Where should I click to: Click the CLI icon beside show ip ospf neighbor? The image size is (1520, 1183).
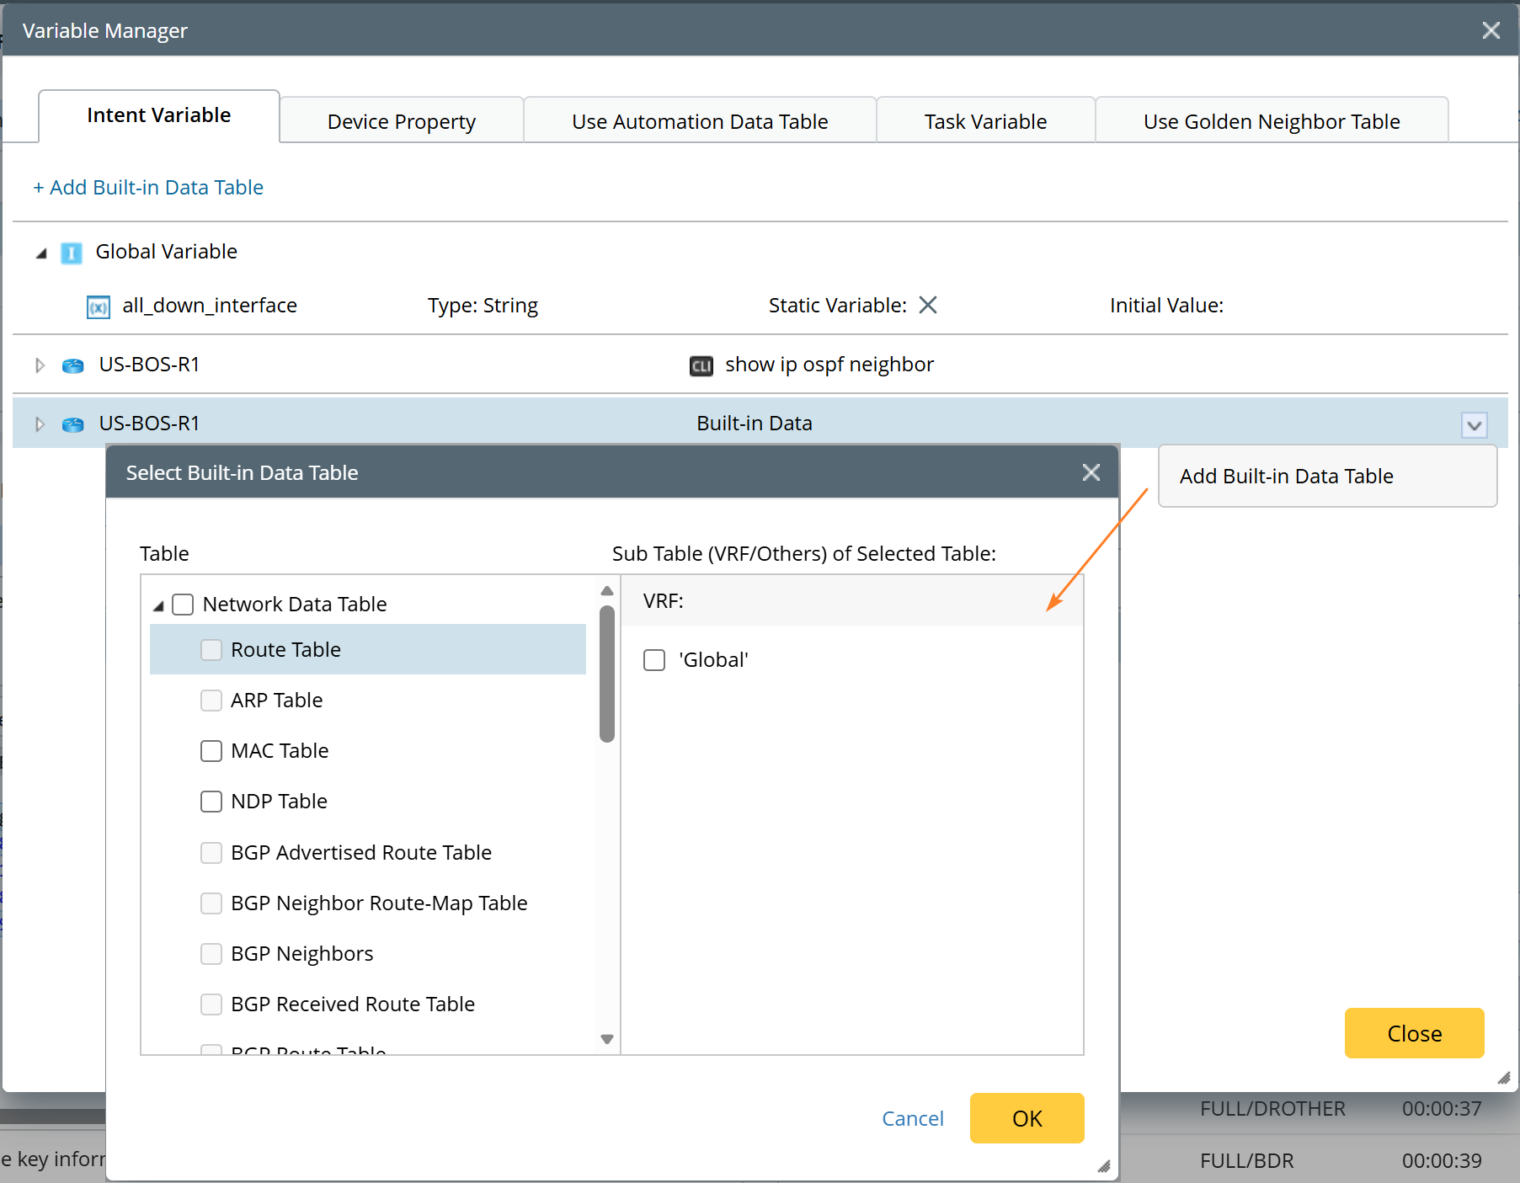(701, 365)
